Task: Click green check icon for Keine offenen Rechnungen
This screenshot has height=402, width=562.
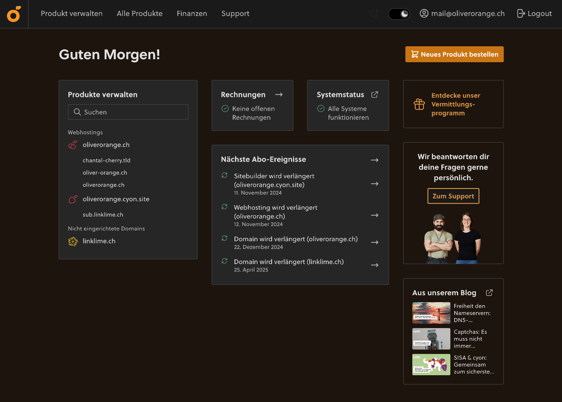Action: [x=225, y=108]
